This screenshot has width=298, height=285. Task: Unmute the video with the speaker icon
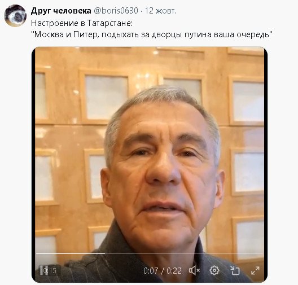coord(194,270)
